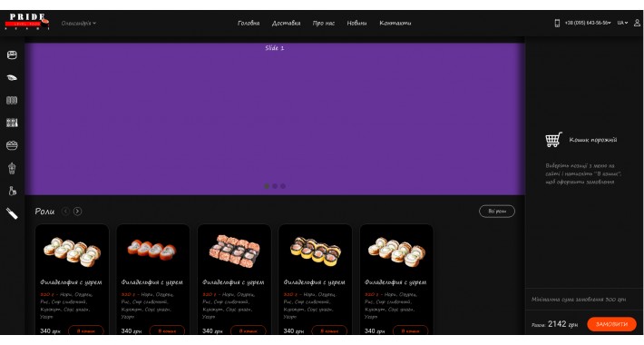Open the UA language selector

pyautogui.click(x=622, y=23)
